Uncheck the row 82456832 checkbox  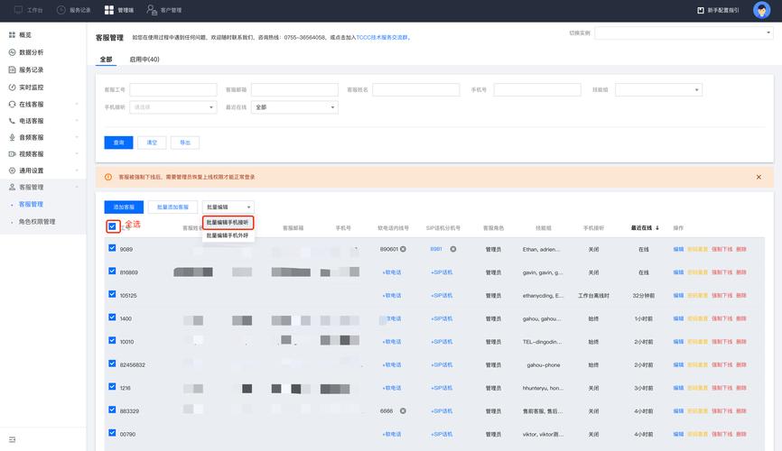[x=112, y=364]
